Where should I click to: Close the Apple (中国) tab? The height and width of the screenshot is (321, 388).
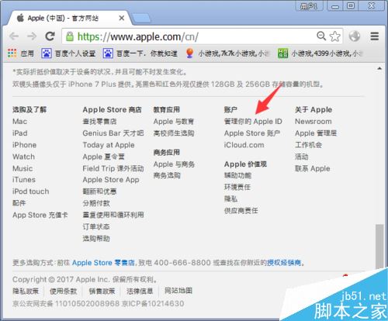[x=121, y=18]
